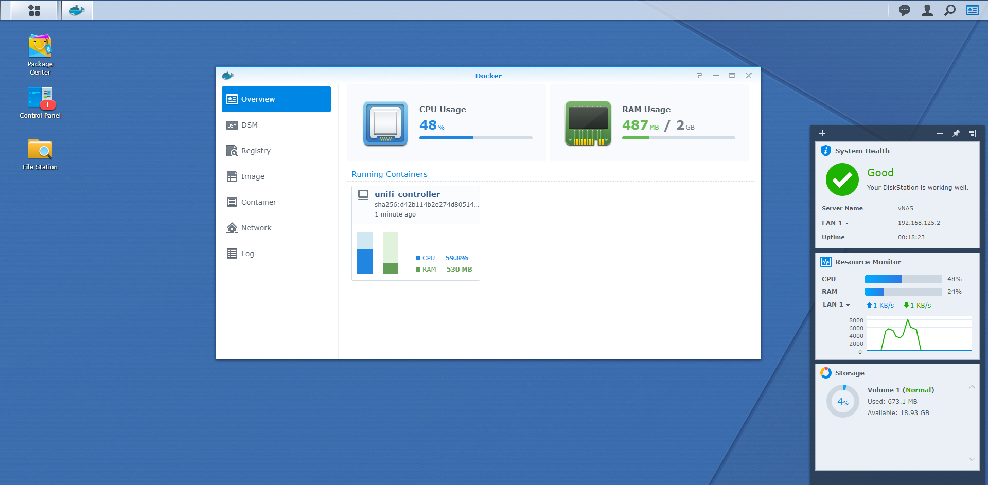Open the Container section in Docker

(x=276, y=202)
